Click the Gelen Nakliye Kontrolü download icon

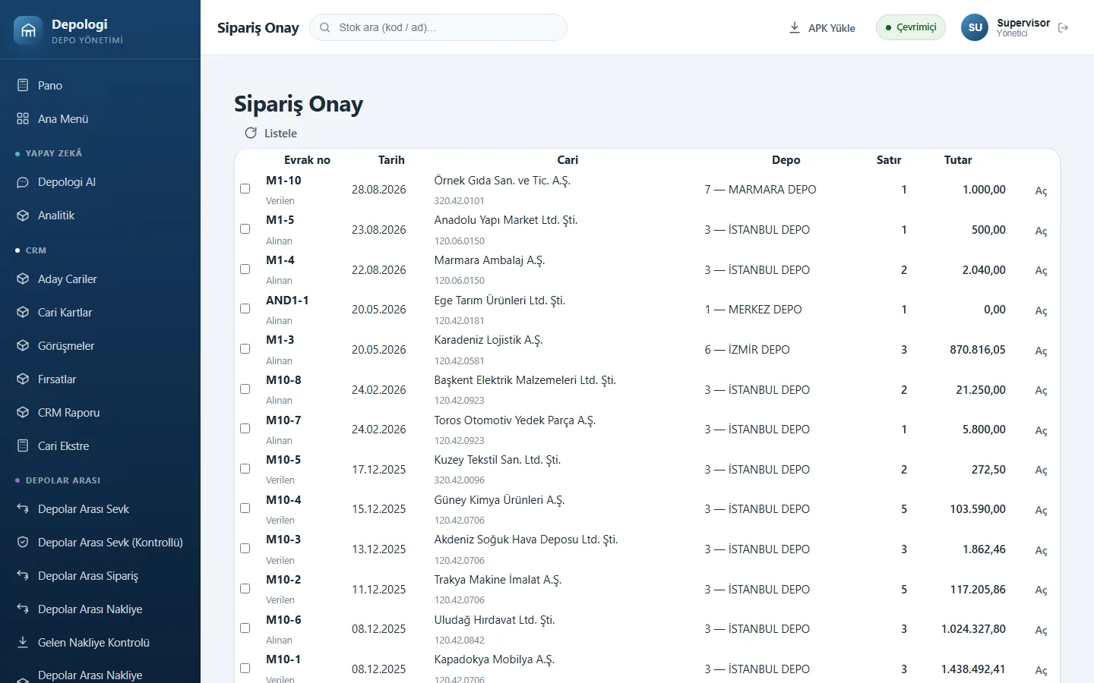pyautogui.click(x=23, y=642)
